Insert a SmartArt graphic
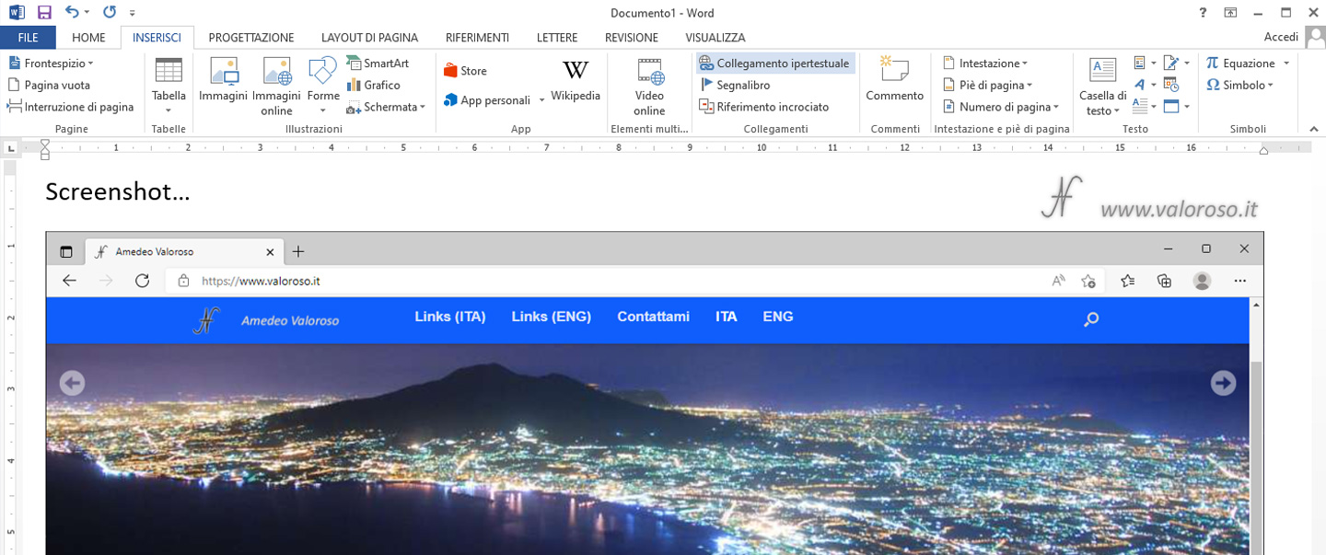The height and width of the screenshot is (555, 1326). tap(379, 62)
